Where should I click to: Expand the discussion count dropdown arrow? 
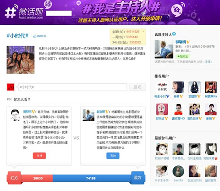tap(143, 32)
